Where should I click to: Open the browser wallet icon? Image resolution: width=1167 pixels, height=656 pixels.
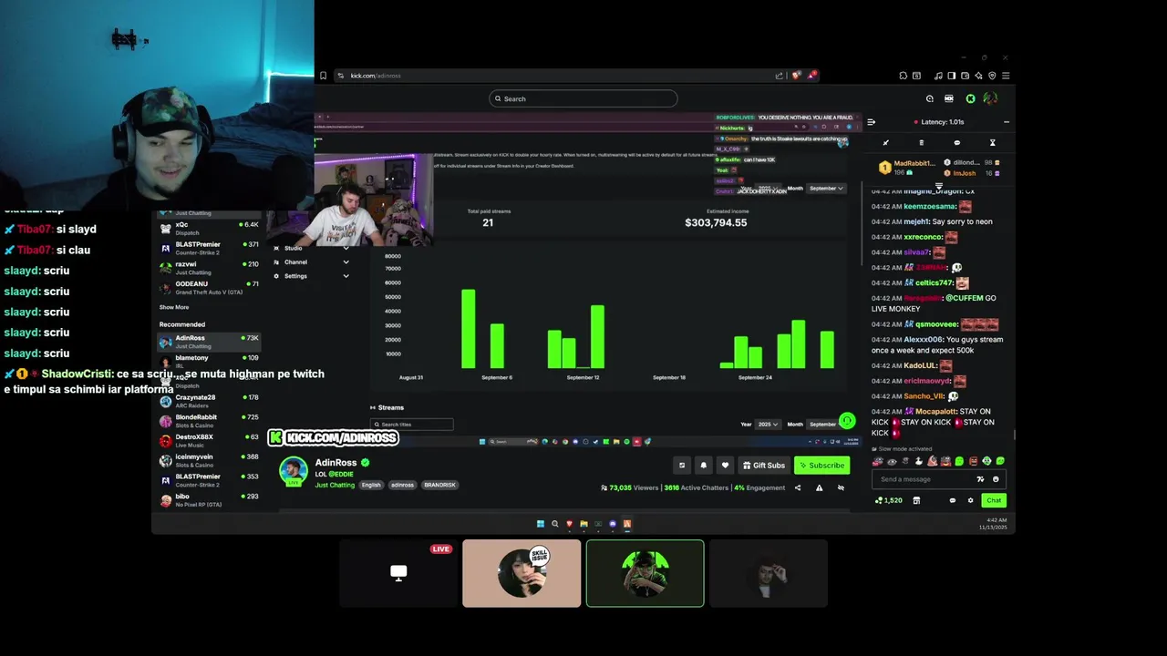tap(965, 76)
